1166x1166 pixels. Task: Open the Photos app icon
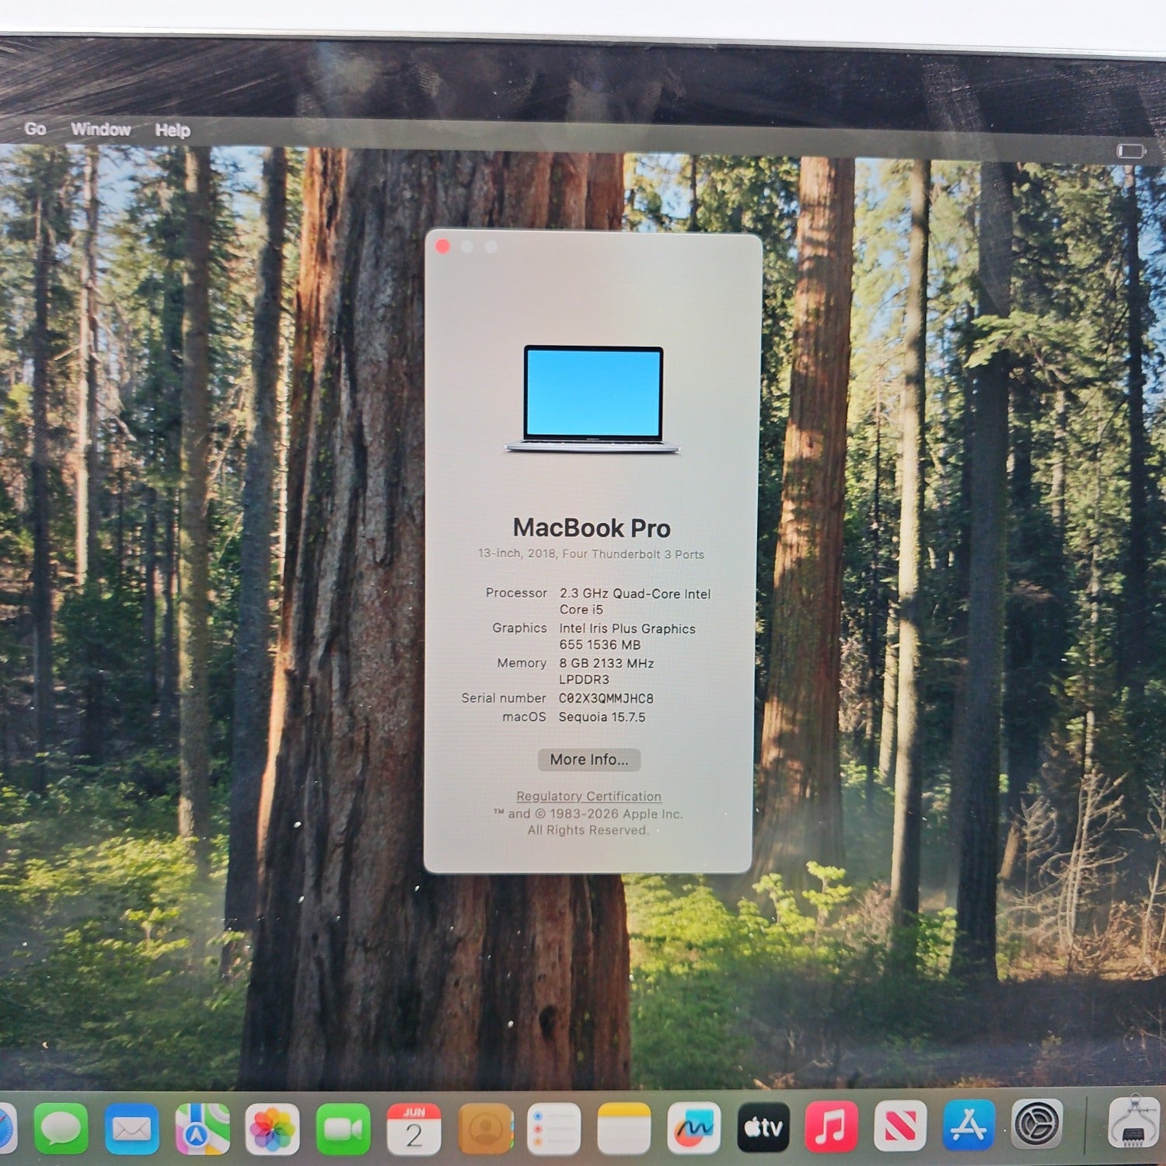tap(272, 1129)
